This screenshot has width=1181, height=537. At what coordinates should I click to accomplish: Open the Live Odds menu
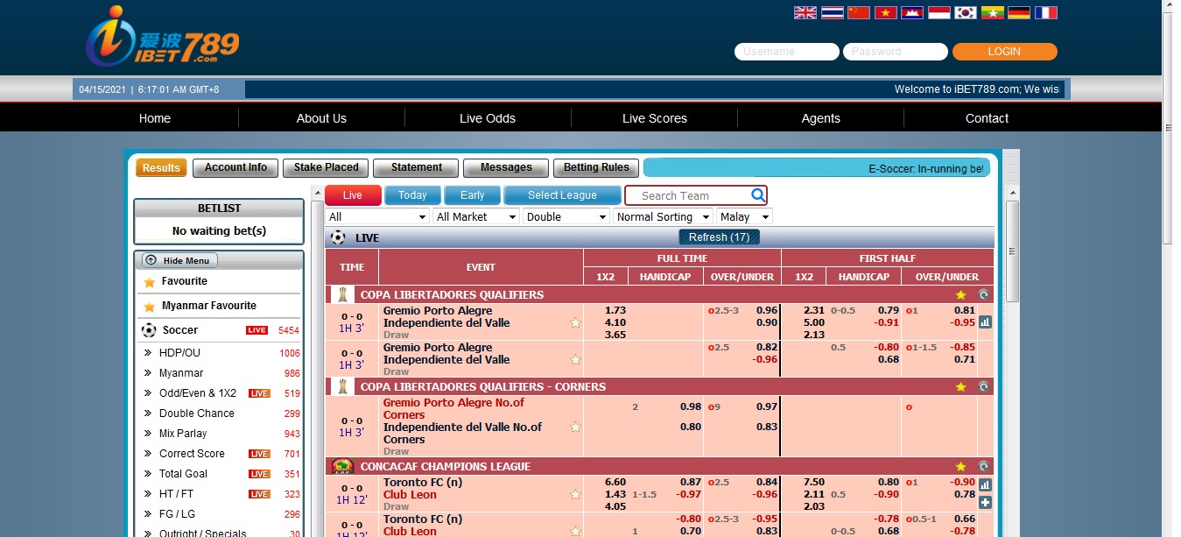[488, 118]
